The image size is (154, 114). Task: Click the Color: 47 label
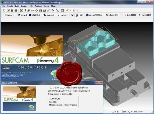[x=10, y=15]
